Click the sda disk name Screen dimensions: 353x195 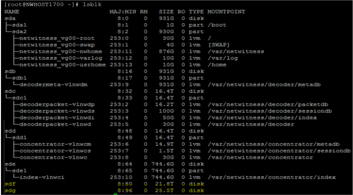click(x=10, y=18)
